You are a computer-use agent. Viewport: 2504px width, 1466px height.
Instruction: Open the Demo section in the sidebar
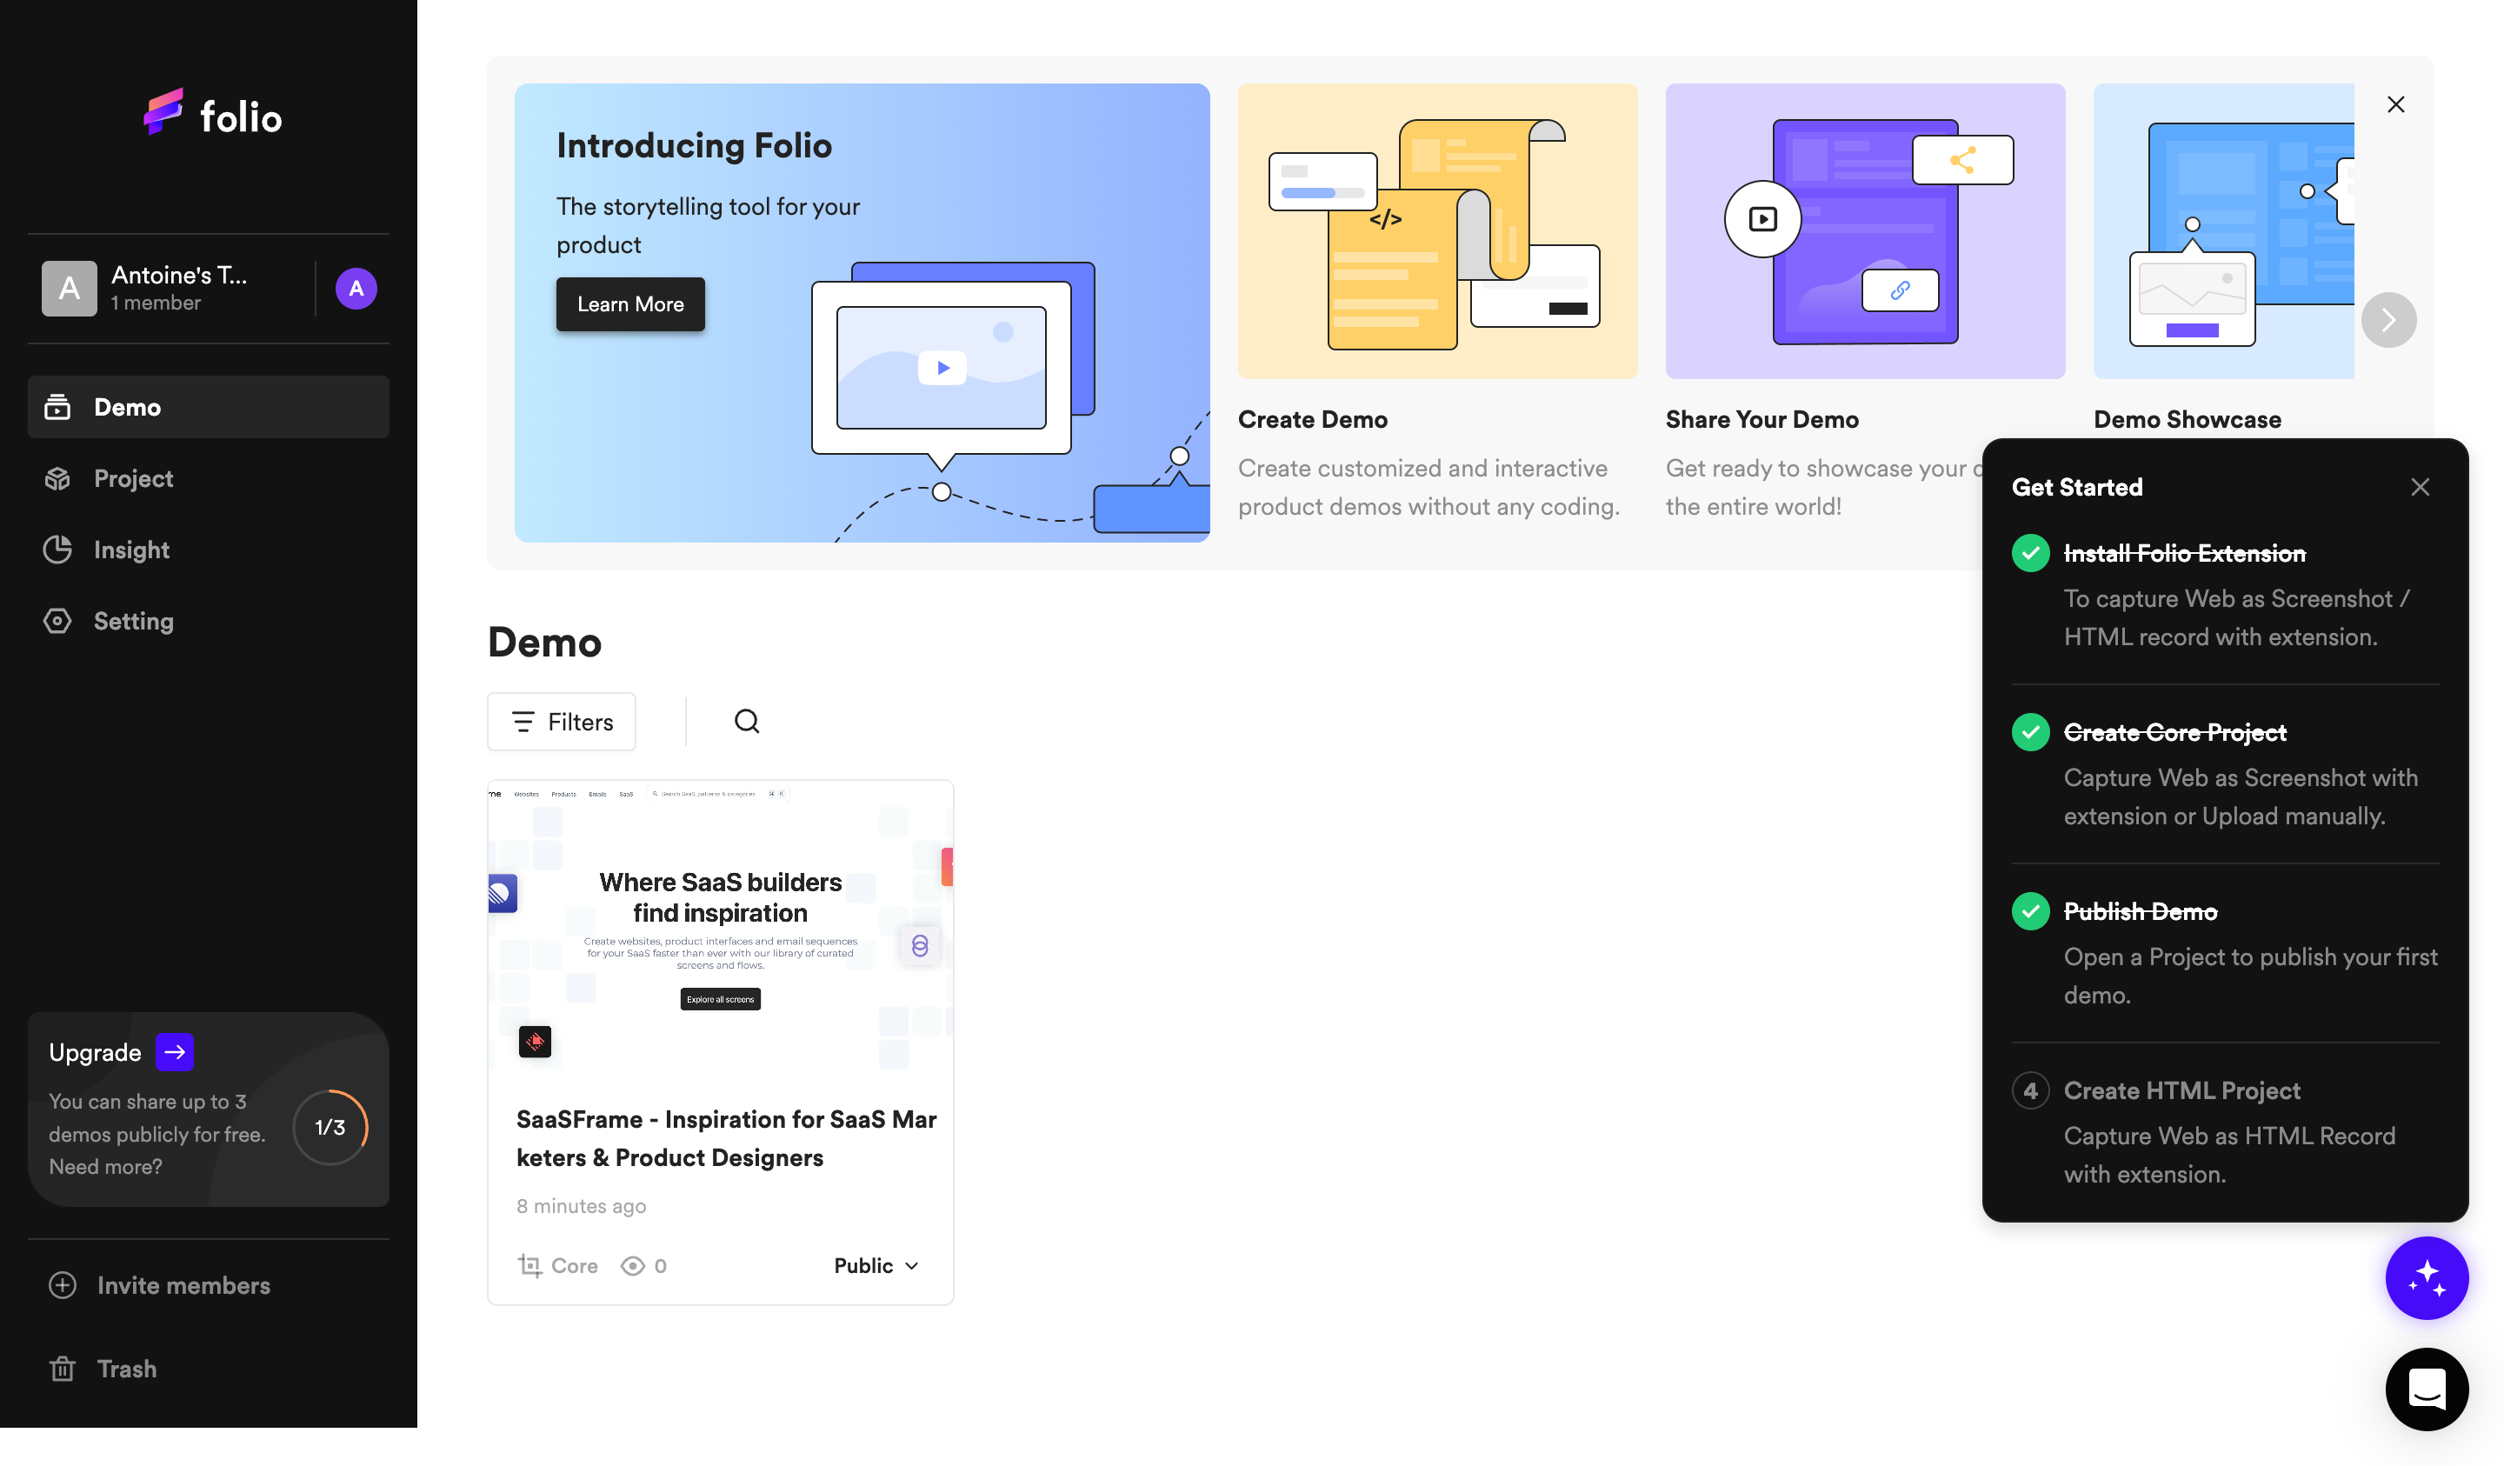208,407
